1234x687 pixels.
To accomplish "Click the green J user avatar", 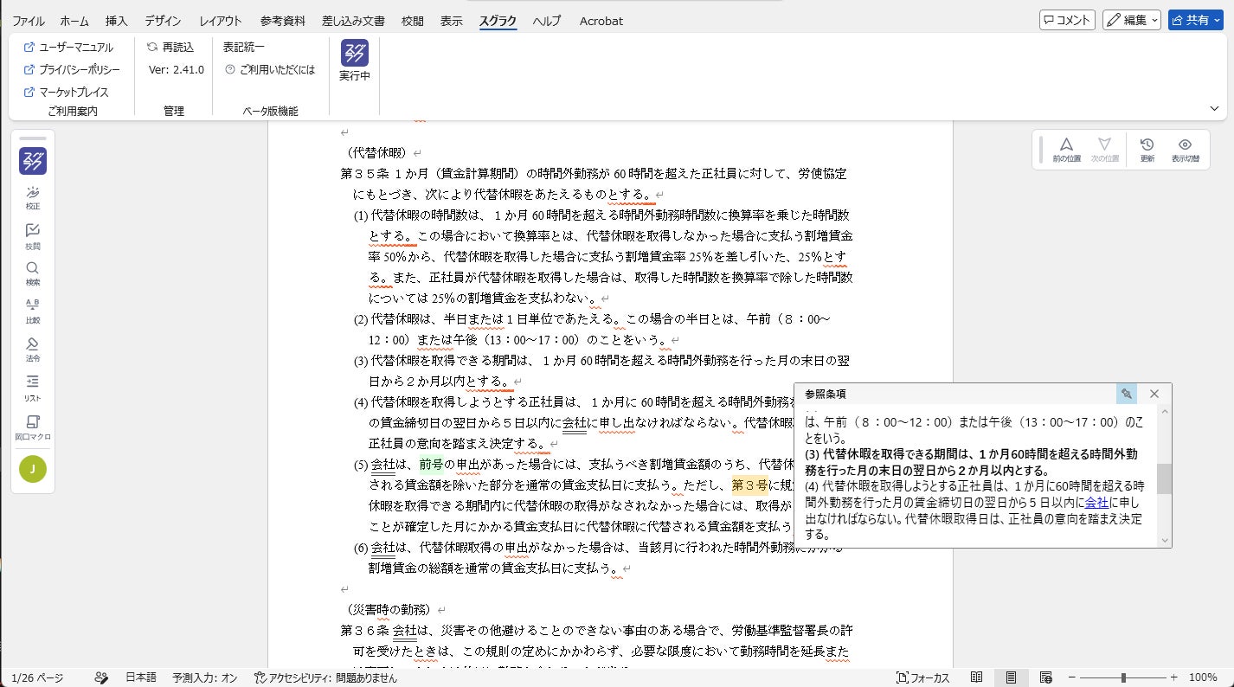I will tap(33, 468).
